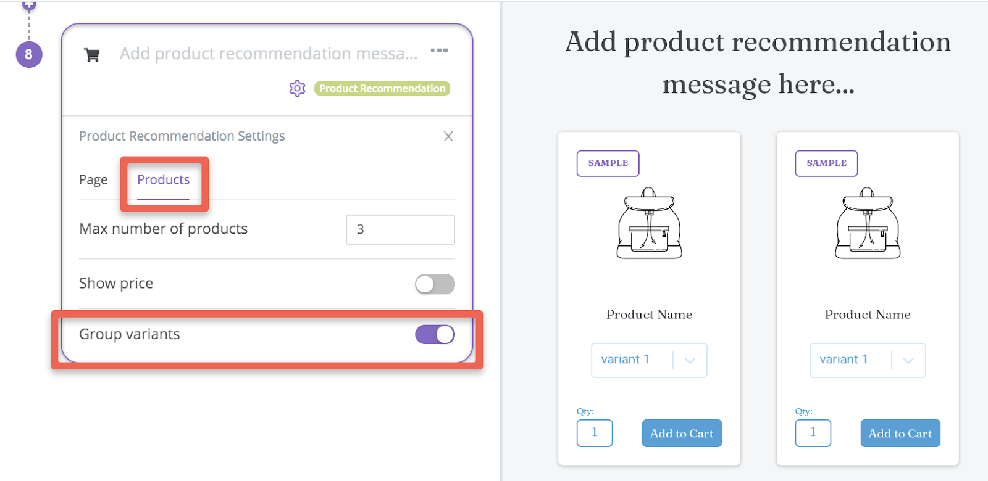Click the step 8 number badge
988x481 pixels.
(29, 54)
